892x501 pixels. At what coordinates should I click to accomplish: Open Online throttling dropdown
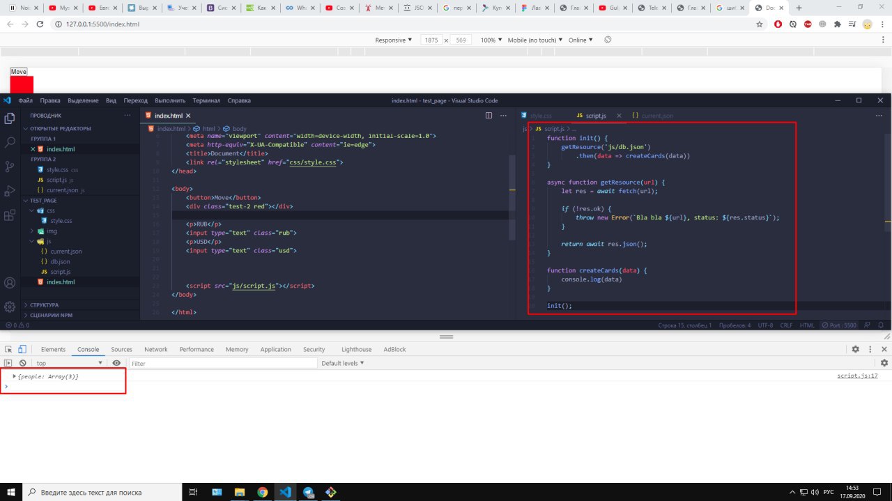(580, 40)
